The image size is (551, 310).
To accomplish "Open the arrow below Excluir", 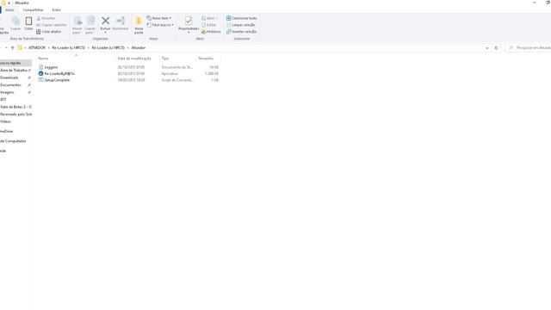I will coord(105,33).
